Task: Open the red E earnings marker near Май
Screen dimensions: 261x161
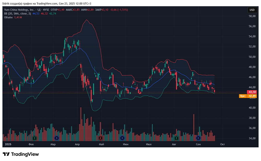Action: click(100, 138)
